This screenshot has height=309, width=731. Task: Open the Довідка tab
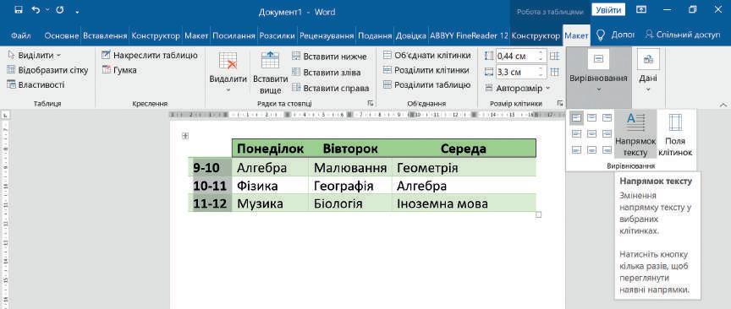coord(410,35)
